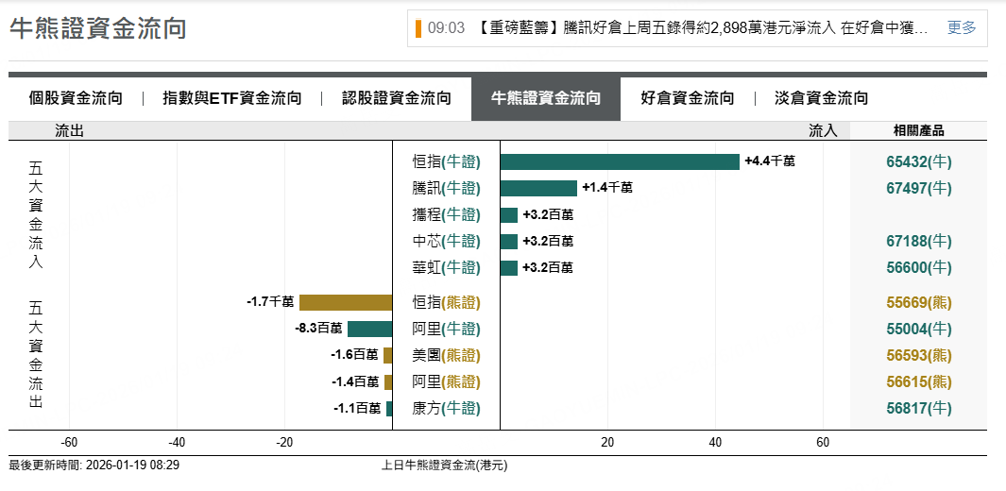The image size is (1006, 491).
Task: Select the 攜程(牛證) label
Action: [446, 214]
